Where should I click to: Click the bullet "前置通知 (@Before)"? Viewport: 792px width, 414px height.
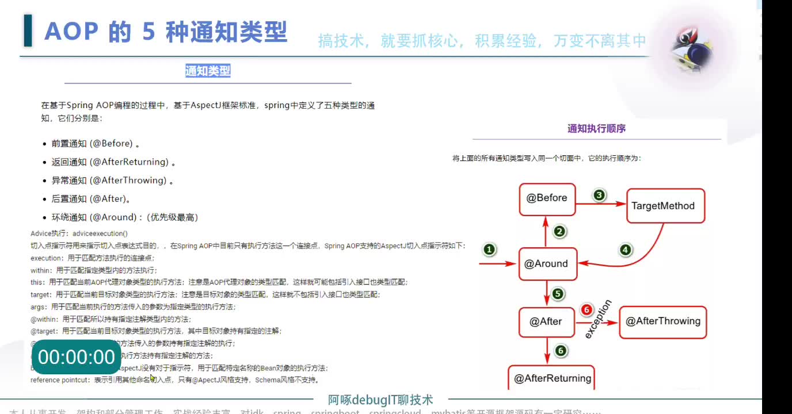tap(92, 144)
